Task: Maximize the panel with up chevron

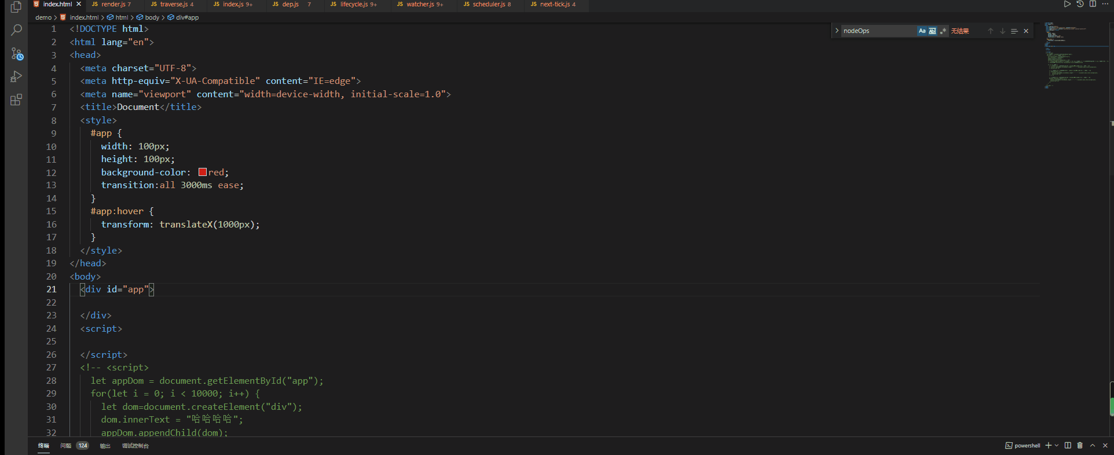Action: coord(1093,445)
